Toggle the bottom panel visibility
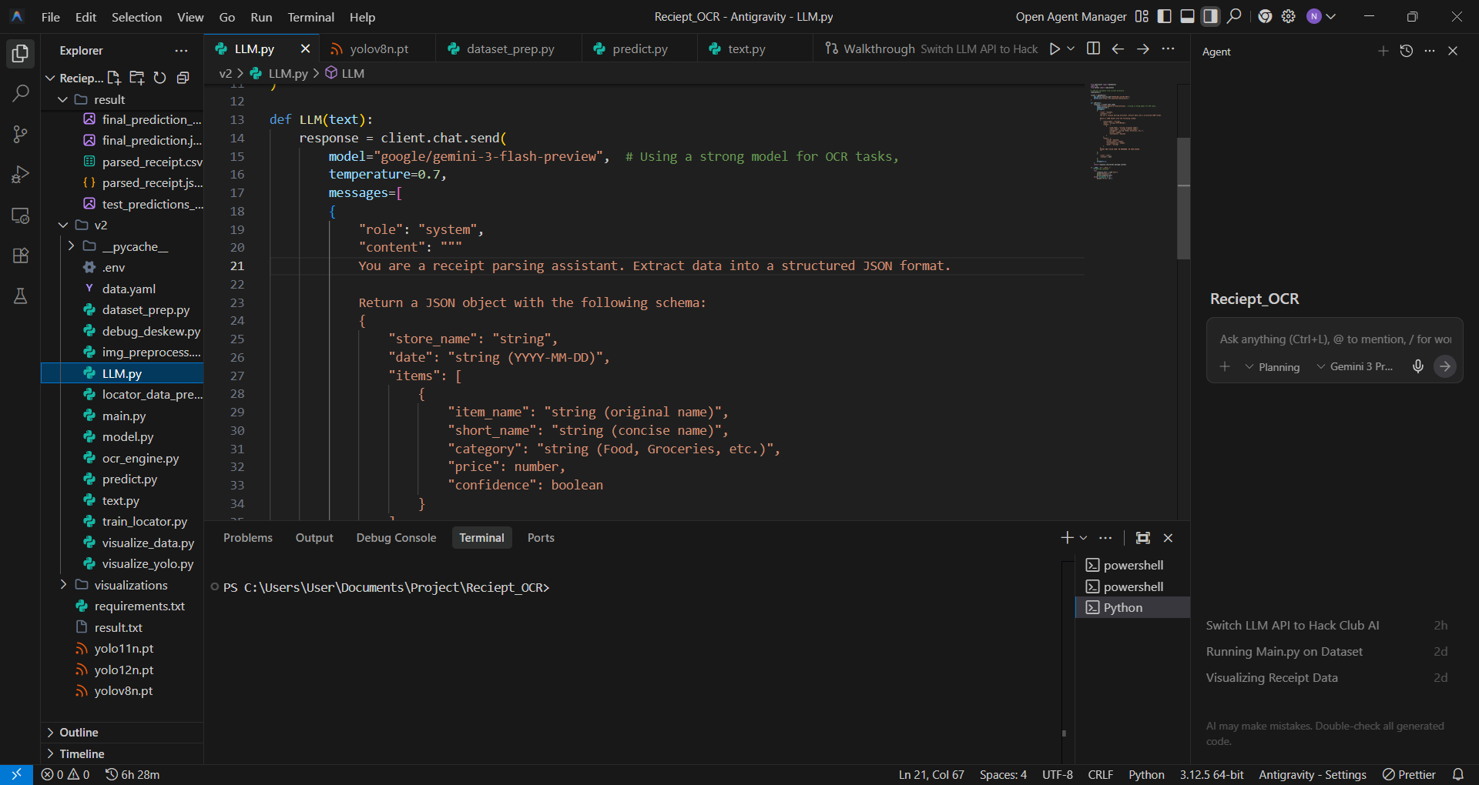 click(1188, 16)
